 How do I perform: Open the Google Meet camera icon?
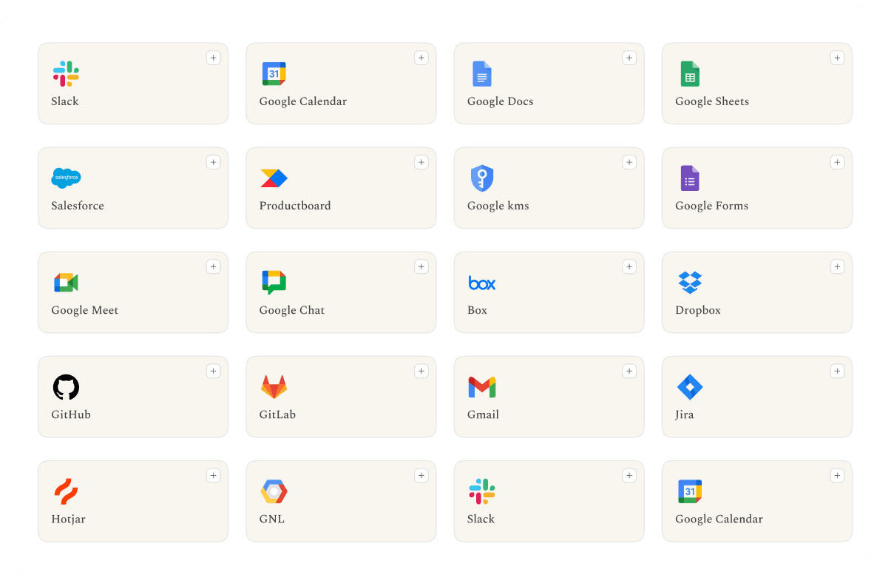tap(66, 283)
